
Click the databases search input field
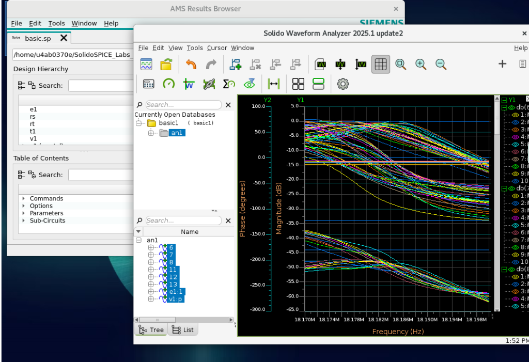pos(183,105)
